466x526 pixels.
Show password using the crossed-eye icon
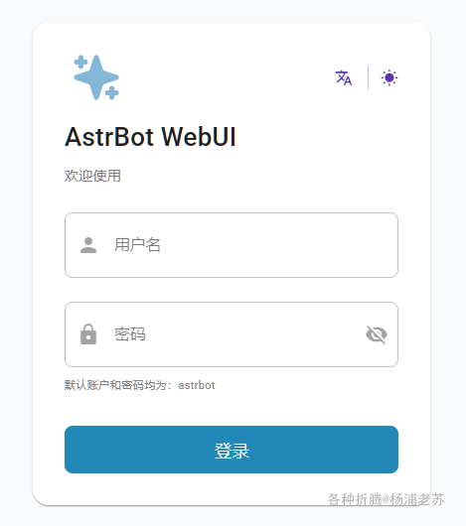(377, 334)
